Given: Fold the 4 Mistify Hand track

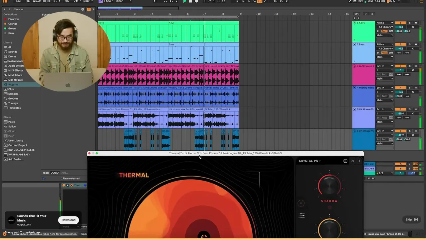Looking at the screenshot, I should point(354,88).
